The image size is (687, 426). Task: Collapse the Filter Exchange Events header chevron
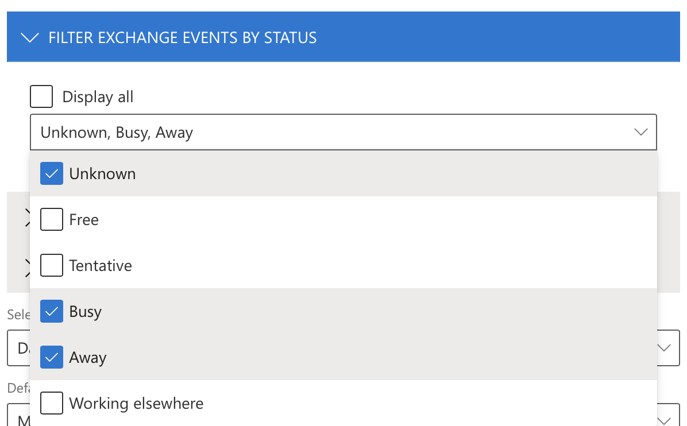click(x=29, y=38)
